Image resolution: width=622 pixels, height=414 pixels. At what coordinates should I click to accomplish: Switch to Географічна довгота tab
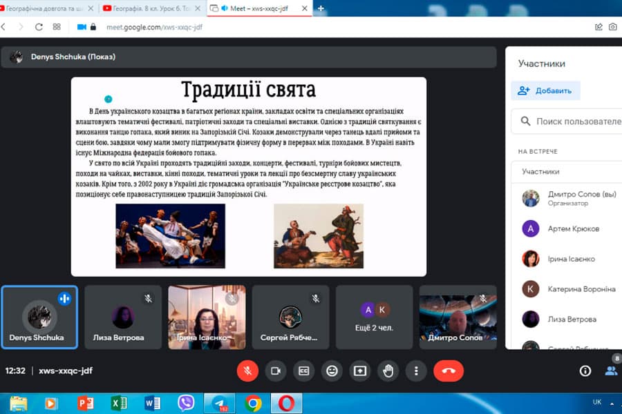click(x=48, y=8)
